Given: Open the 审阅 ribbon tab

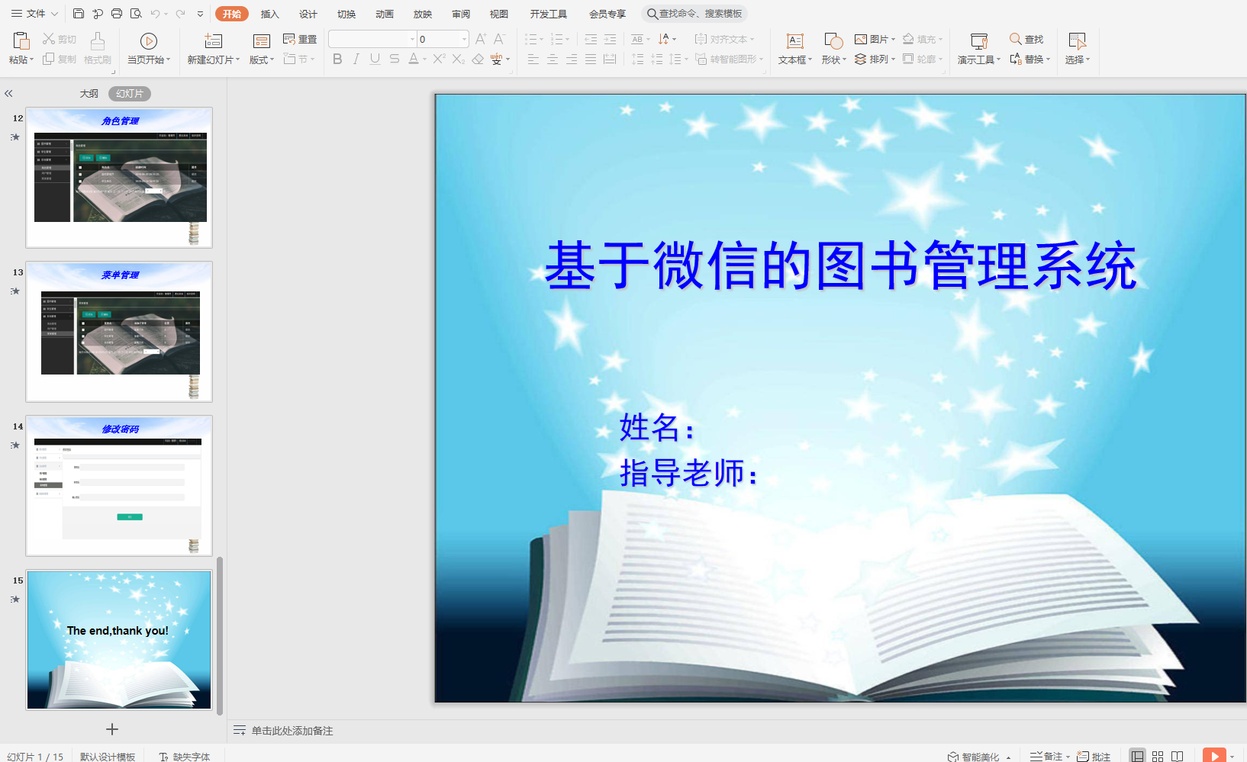Looking at the screenshot, I should [x=461, y=14].
